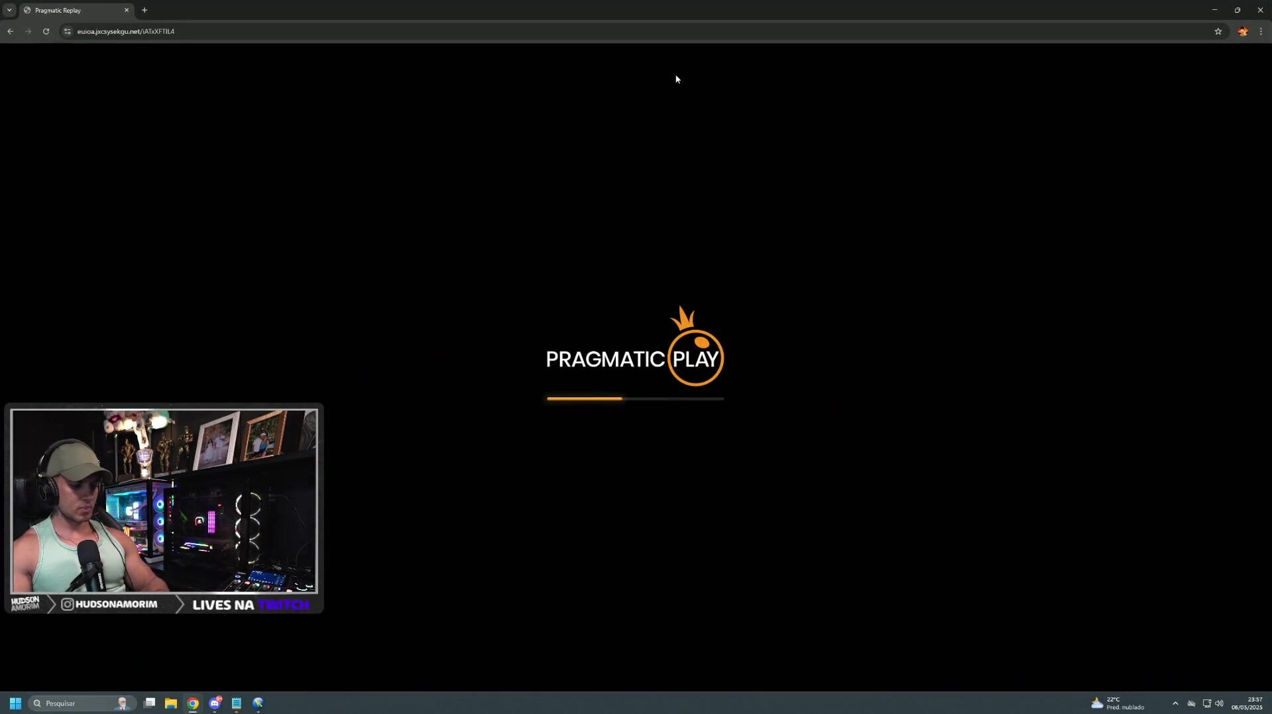Open the volume control tray icon
1272x714 pixels.
point(1219,703)
